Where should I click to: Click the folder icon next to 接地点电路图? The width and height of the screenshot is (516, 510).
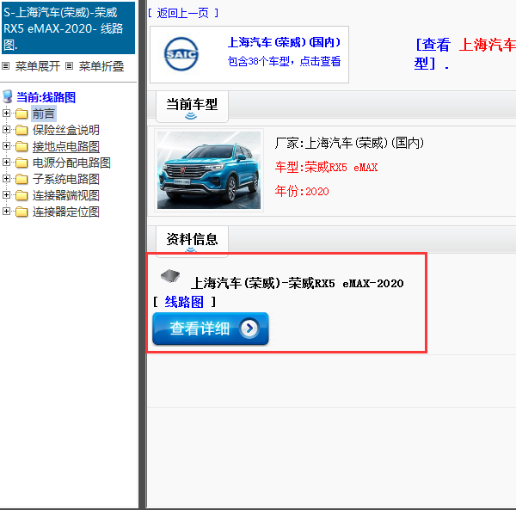coord(21,146)
